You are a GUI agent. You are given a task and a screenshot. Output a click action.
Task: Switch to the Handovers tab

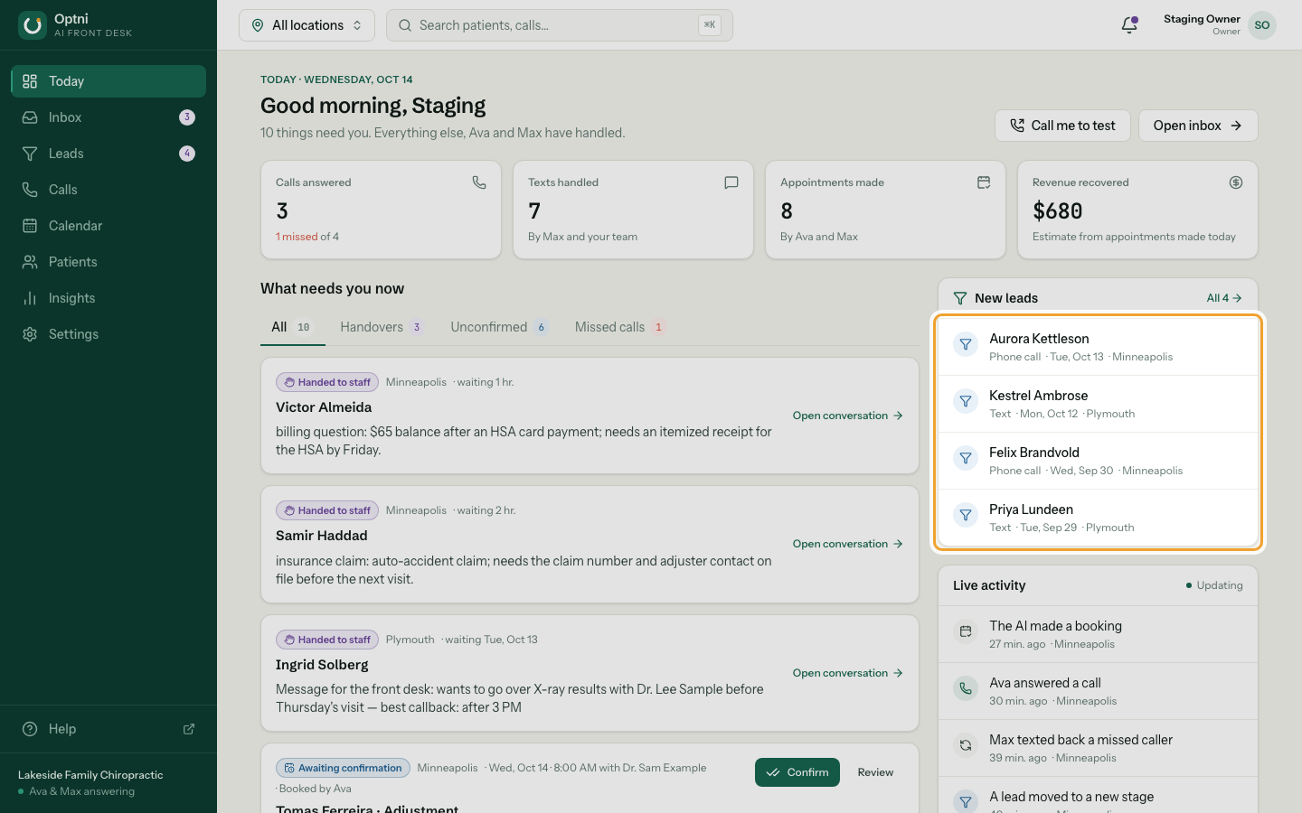(381, 327)
